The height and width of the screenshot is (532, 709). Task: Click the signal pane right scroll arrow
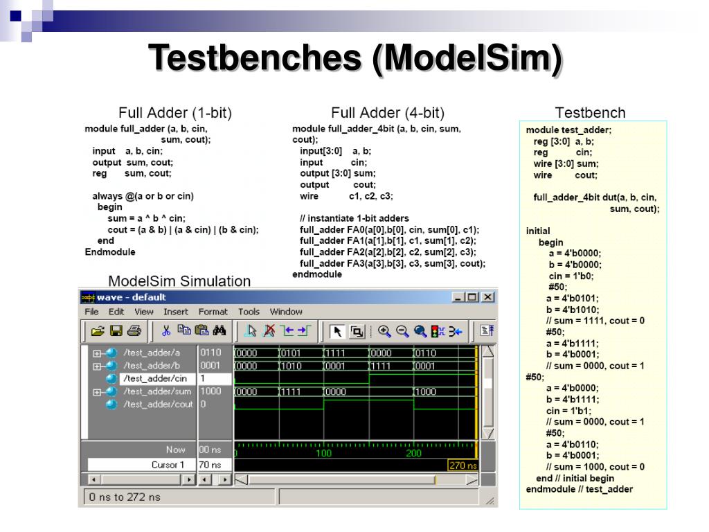188,479
